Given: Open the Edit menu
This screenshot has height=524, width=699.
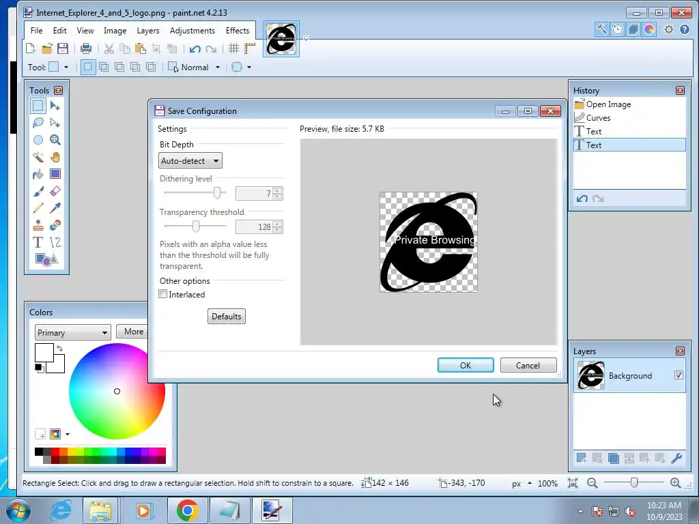Looking at the screenshot, I should click(x=60, y=30).
